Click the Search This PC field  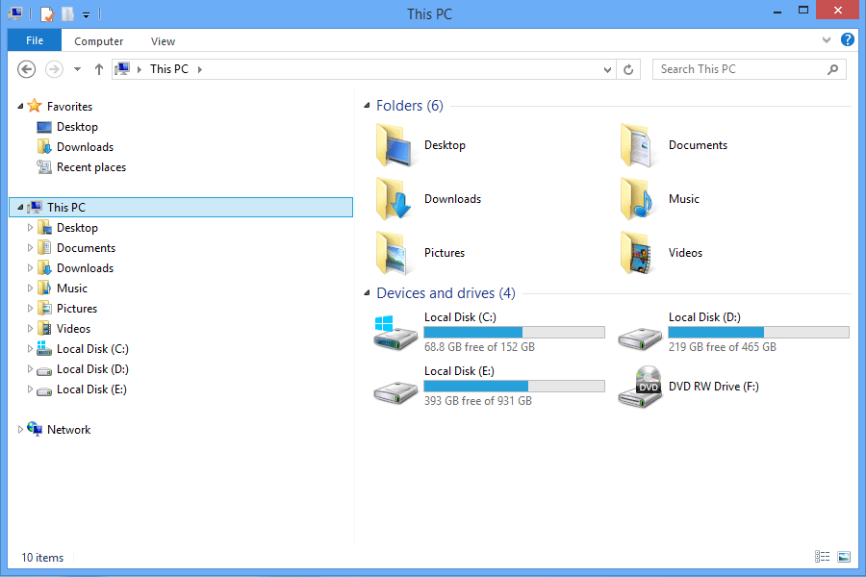739,69
